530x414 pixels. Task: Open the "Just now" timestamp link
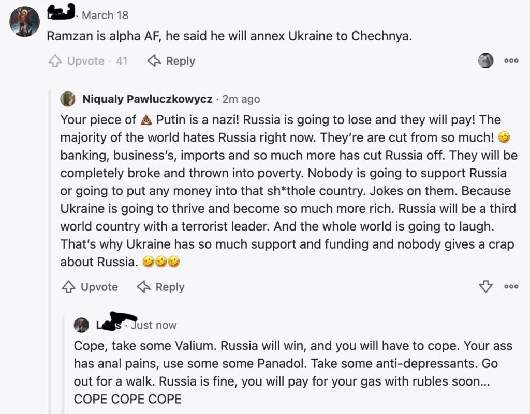pos(154,325)
